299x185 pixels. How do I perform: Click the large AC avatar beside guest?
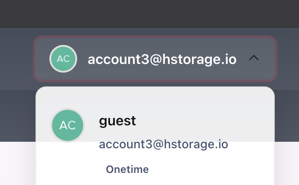point(68,125)
